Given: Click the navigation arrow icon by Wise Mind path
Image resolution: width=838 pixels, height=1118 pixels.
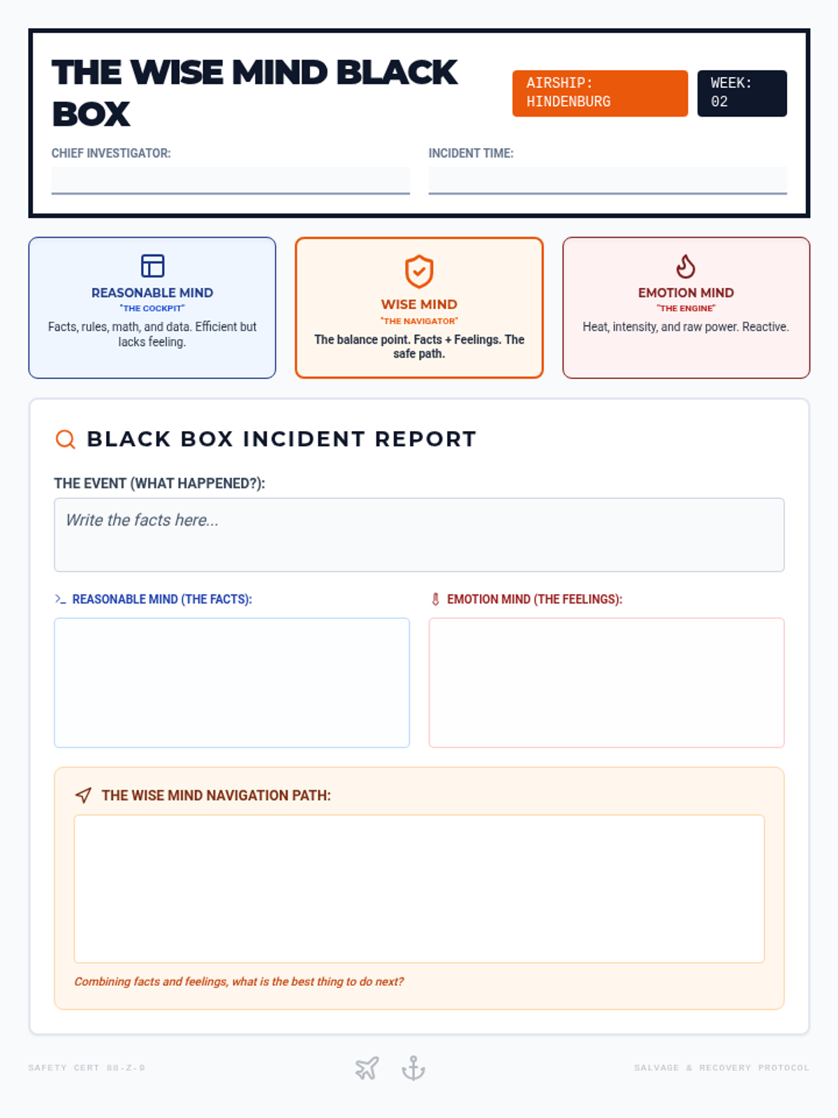Looking at the screenshot, I should pos(83,795).
